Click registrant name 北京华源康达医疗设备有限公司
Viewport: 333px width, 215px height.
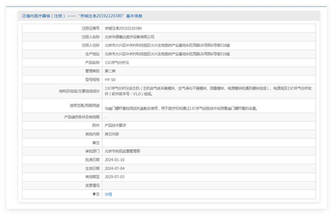point(129,37)
